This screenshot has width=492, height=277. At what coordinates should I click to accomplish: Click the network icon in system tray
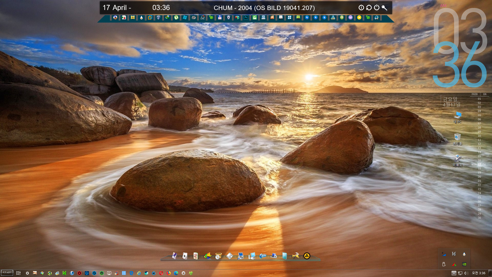tap(460, 273)
